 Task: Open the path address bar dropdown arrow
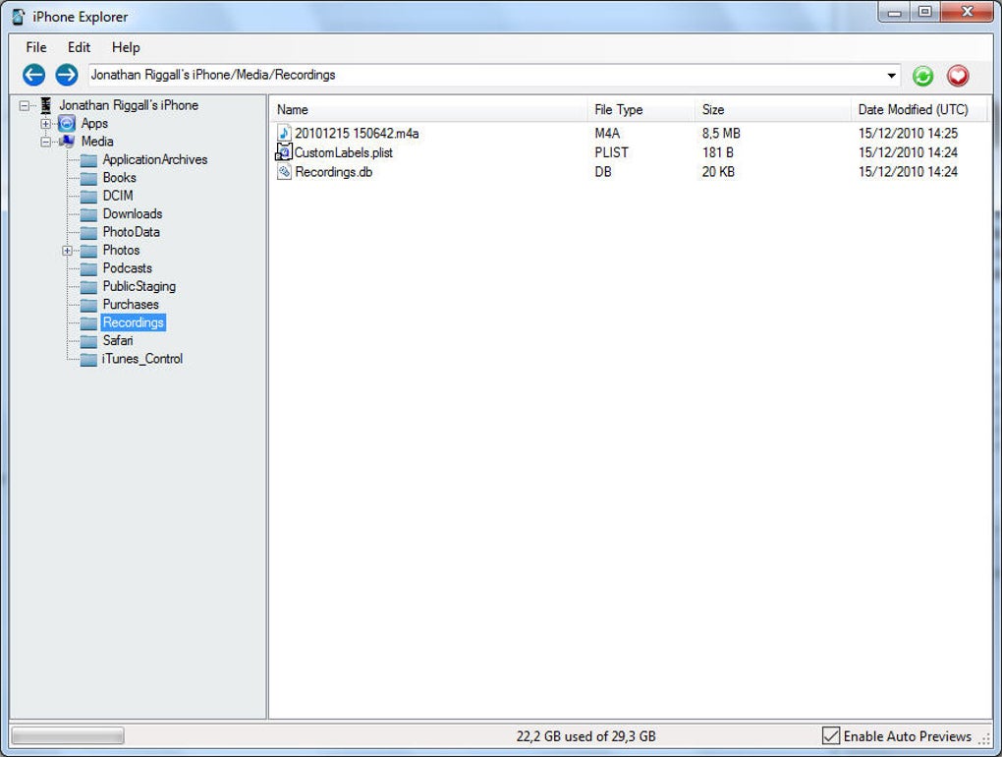tap(891, 76)
